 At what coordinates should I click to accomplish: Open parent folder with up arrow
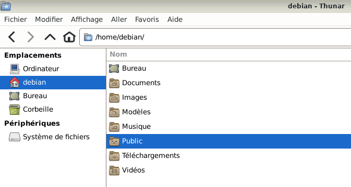pyautogui.click(x=50, y=37)
